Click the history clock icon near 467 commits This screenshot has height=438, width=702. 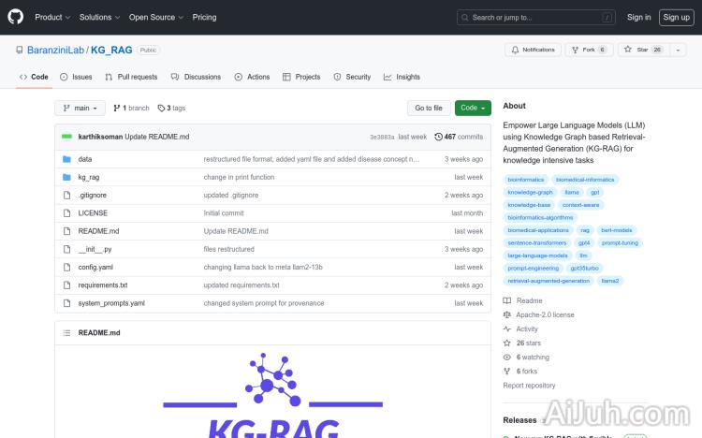[438, 137]
